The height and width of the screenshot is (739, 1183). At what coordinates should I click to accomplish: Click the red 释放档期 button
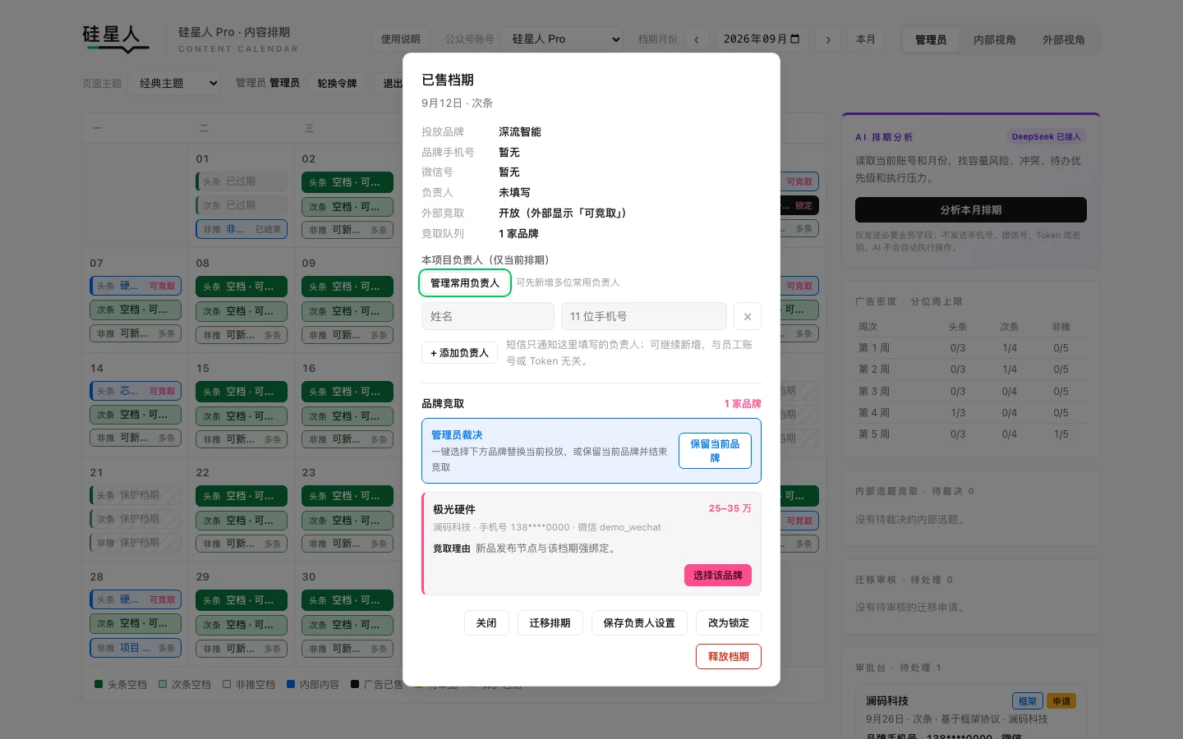point(729,657)
